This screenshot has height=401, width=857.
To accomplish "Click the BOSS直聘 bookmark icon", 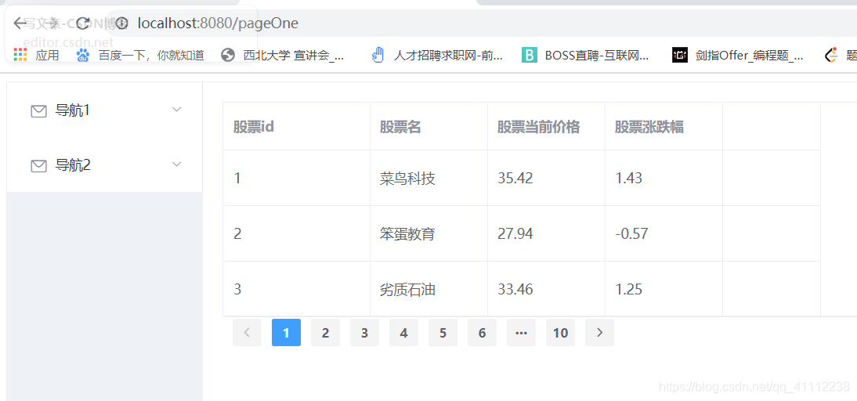I will coord(529,55).
